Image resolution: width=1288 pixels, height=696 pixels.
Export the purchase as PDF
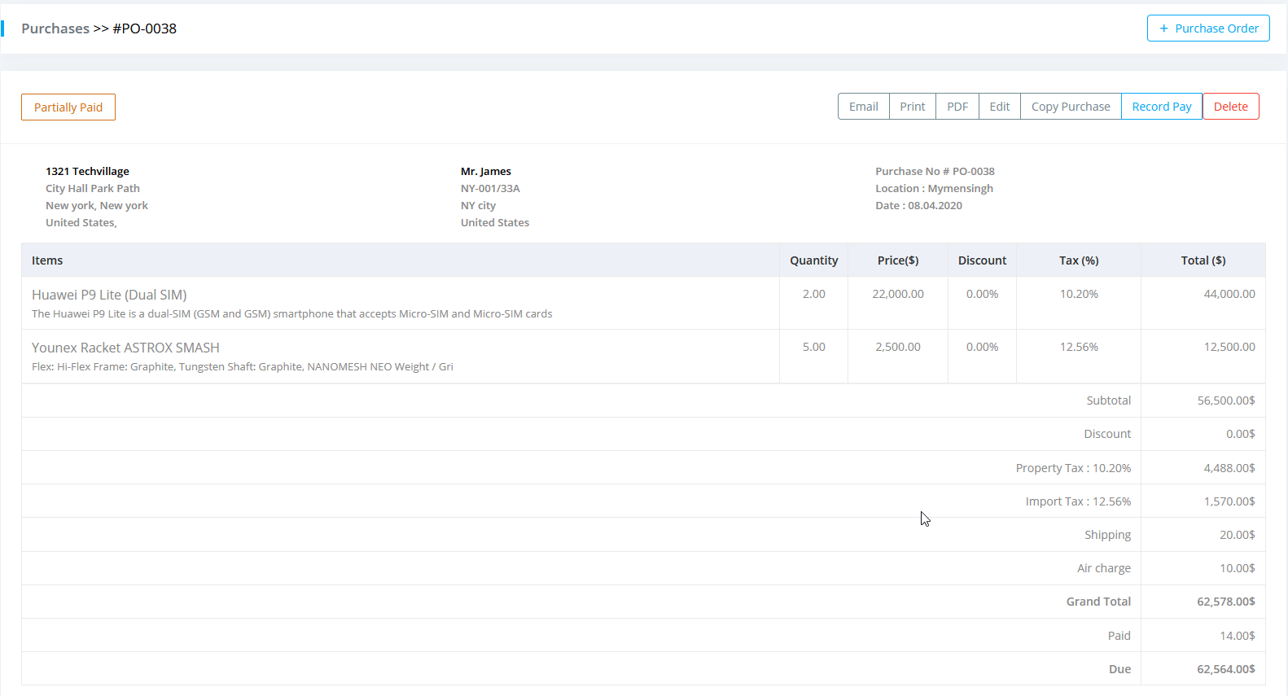[957, 107]
